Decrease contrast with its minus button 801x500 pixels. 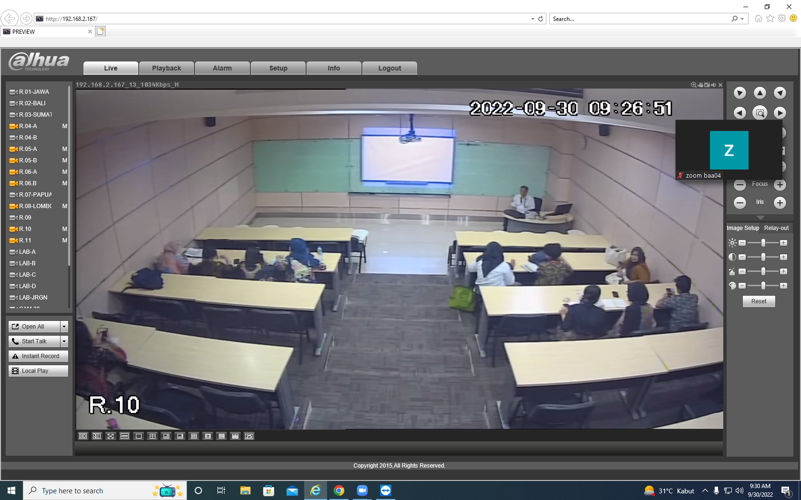tap(742, 257)
